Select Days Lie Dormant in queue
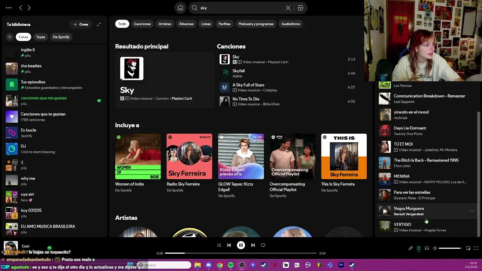Screen dimensions: 482x271 (427, 131)
